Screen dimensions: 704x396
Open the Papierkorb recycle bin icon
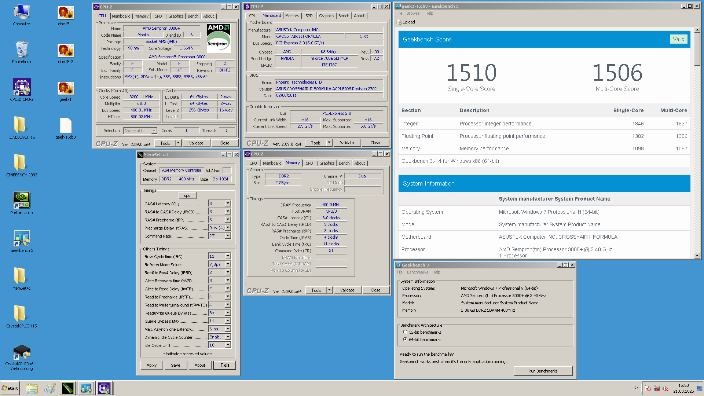(22, 52)
